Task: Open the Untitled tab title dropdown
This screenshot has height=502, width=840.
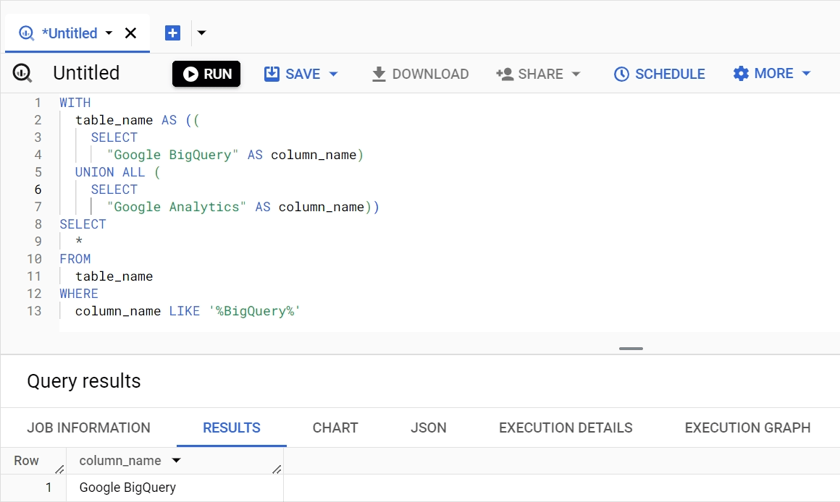Action: [x=109, y=33]
